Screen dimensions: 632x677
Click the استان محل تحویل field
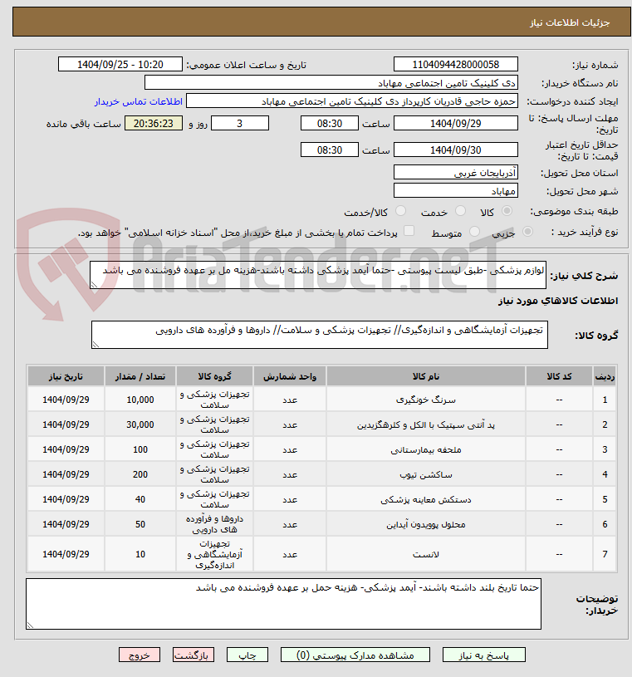[455, 173]
